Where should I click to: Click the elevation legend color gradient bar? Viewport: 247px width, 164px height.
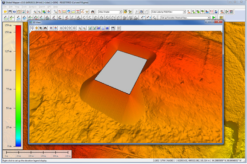tap(18, 86)
